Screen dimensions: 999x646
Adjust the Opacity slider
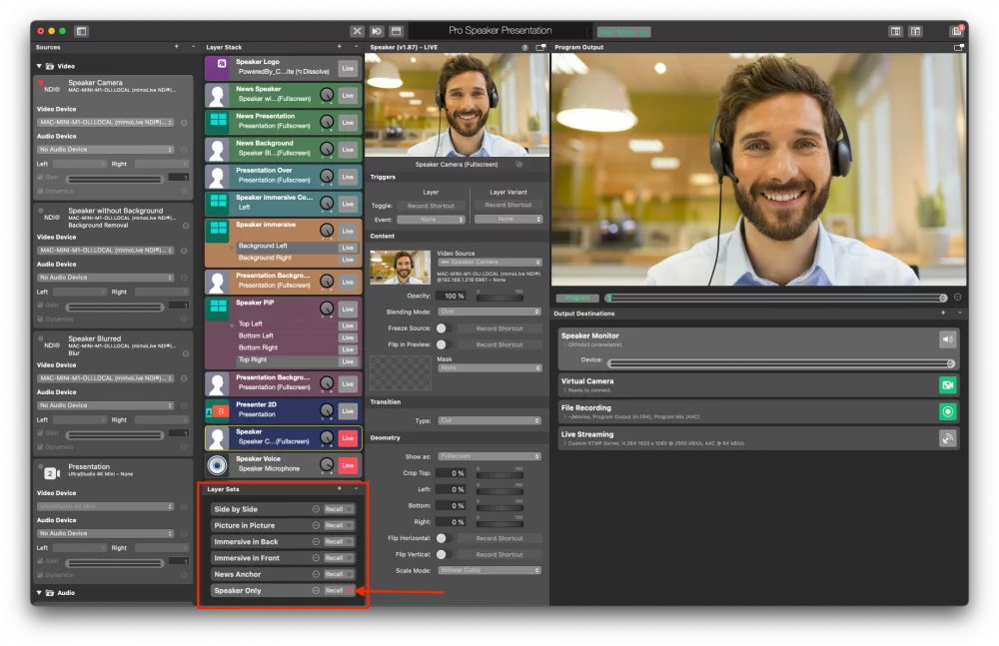(499, 299)
